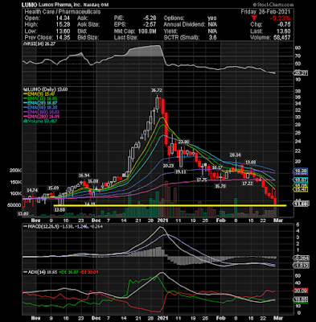Click the 17.75 price annotation

coord(202,180)
